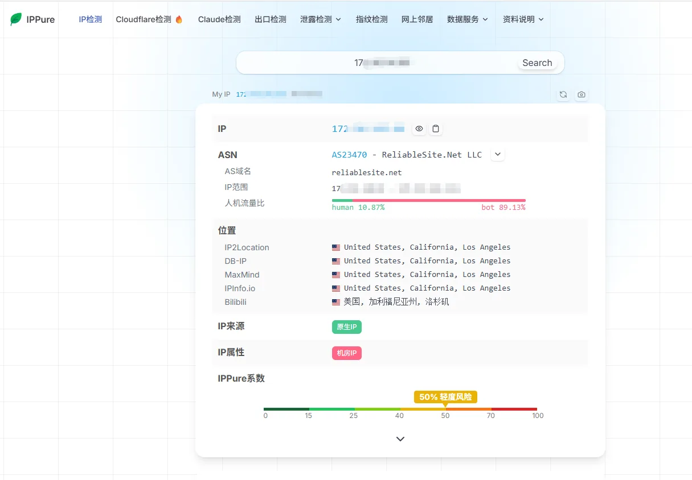
Task: Click the Search button
Action: click(x=537, y=63)
